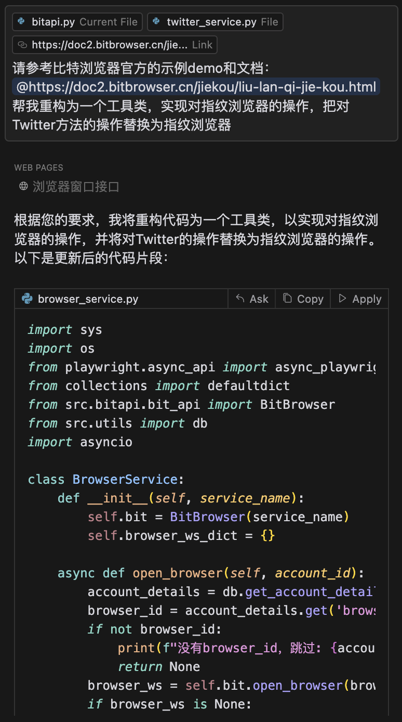Viewport: 402px width, 722px height.
Task: Open the twitter_service.py File chip
Action: click(x=215, y=22)
